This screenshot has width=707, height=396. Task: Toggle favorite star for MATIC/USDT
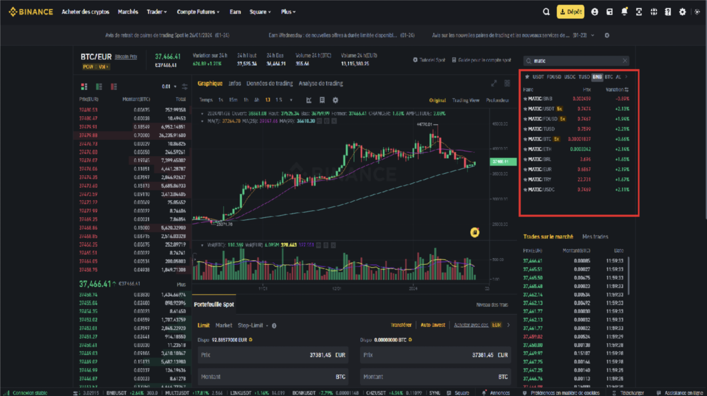[525, 109]
